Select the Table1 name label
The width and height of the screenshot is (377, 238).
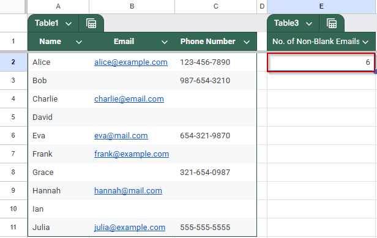tap(47, 23)
